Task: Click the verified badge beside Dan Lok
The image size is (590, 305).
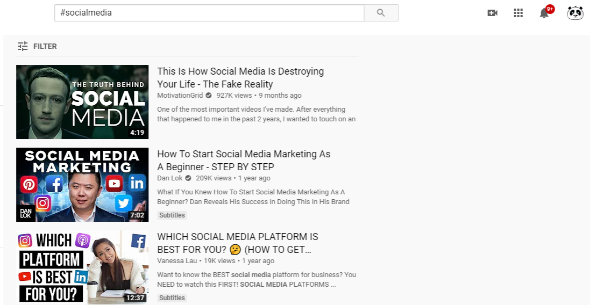Action: [188, 178]
